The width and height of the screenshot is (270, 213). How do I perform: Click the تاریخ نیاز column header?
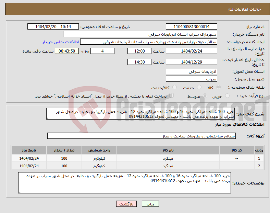click(x=29, y=150)
